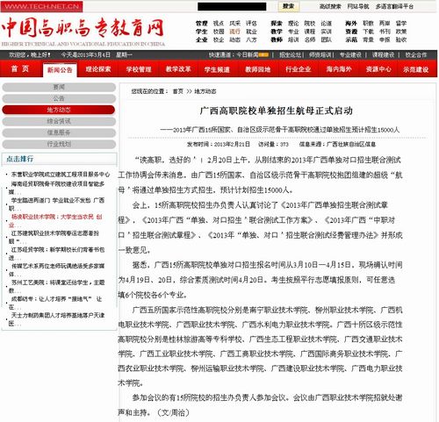Select the 示范建设 navigation tab

pyautogui.click(x=415, y=69)
